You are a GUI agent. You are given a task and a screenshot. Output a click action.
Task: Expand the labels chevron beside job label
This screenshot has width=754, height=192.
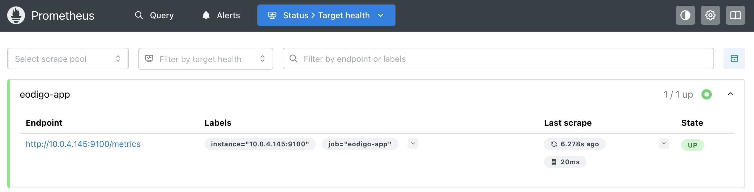pos(413,144)
